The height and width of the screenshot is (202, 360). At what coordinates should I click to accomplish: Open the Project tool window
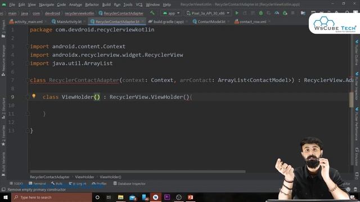coord(3,29)
